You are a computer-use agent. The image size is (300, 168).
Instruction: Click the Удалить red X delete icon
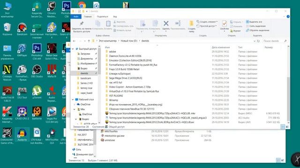click(x=166, y=23)
